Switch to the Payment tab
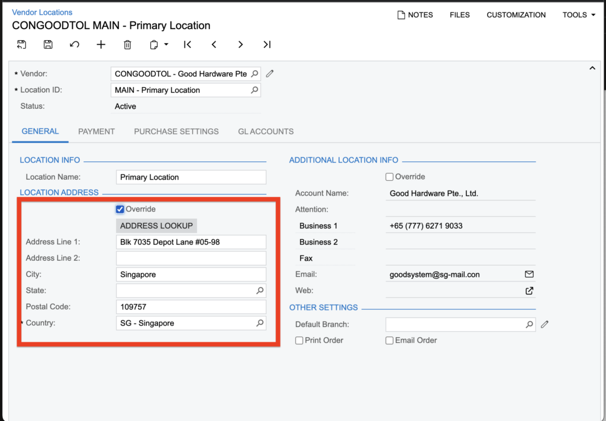This screenshot has width=606, height=421. tap(96, 131)
